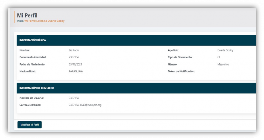Select the INFORMACIÓN BÁSICA section header
The width and height of the screenshot is (264, 140).
click(x=33, y=40)
